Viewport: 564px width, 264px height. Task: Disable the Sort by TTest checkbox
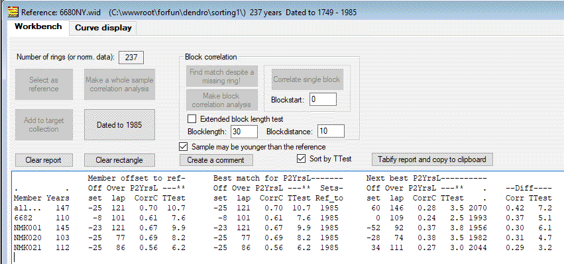point(301,158)
